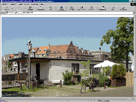The height and width of the screenshot is (102, 136).
Task: Toggle the Zoeken search globe button
Action: [61, 8]
